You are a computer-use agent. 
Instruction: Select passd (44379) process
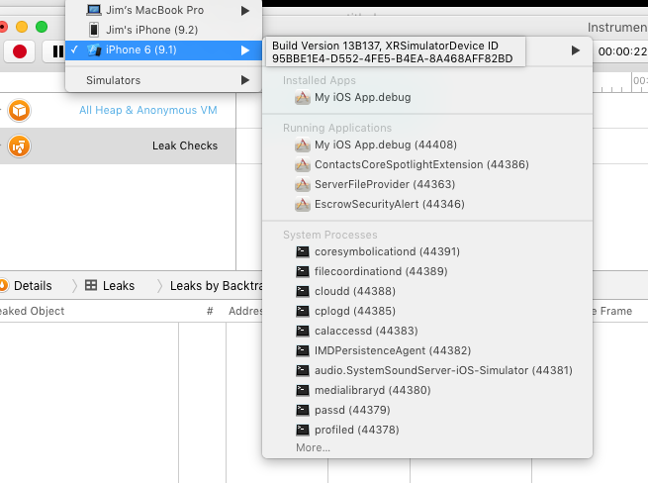point(427,410)
